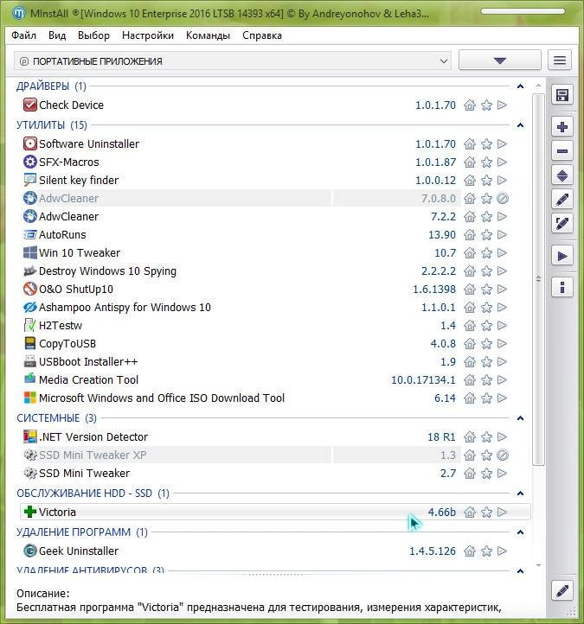Screen dimensions: 584x624
Task: Open homepage icon for AutoRuns
Action: pyautogui.click(x=470, y=235)
